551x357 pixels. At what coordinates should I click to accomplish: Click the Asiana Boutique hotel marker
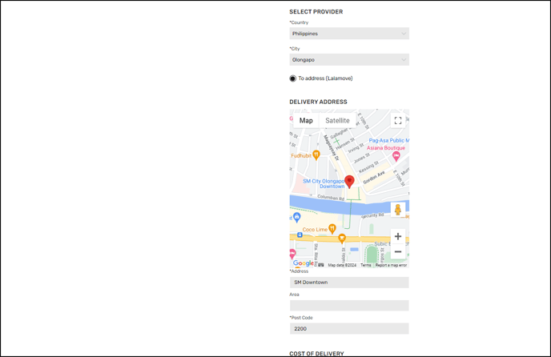[x=396, y=156]
